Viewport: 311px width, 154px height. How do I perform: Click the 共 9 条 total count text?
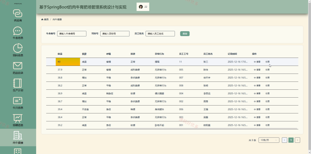(x=252, y=140)
